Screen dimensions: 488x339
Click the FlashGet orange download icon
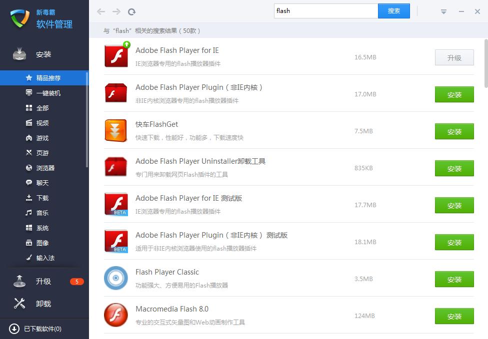[x=115, y=130]
